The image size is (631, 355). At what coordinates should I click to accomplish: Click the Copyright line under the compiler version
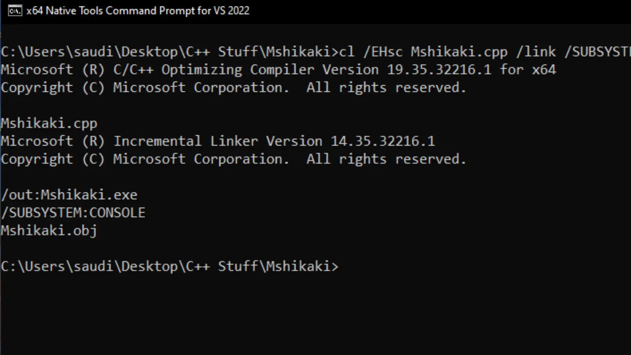(233, 88)
